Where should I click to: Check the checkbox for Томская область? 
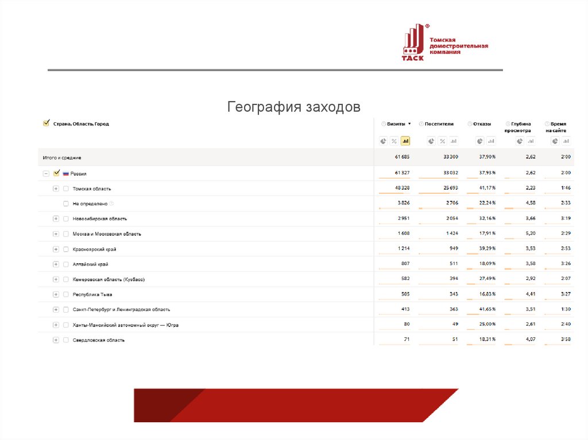[x=65, y=189]
